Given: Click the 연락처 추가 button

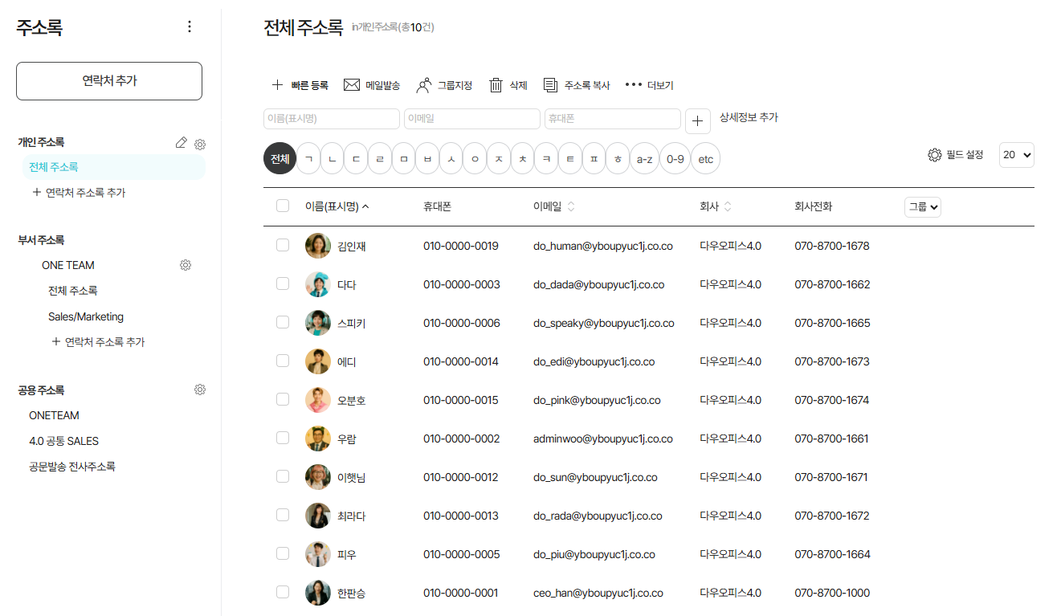Looking at the screenshot, I should coord(109,81).
